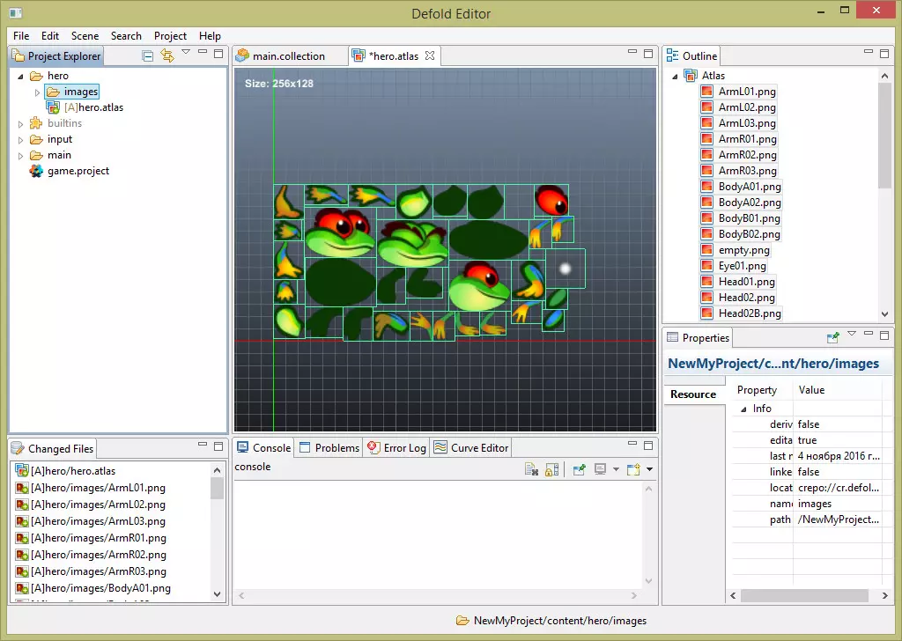The width and height of the screenshot is (902, 641).
Task: Toggle Scroll Lock in the Console toolbar
Action: click(551, 470)
